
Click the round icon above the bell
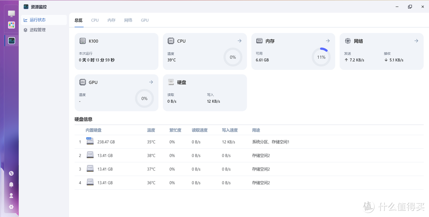(11, 173)
